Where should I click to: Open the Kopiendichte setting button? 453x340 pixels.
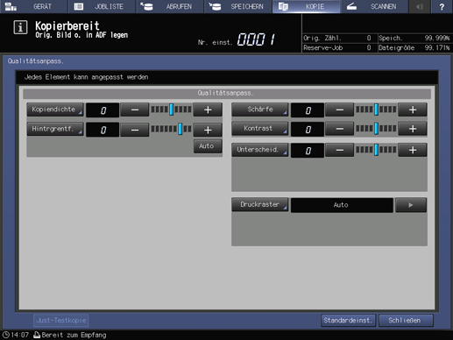coord(55,110)
